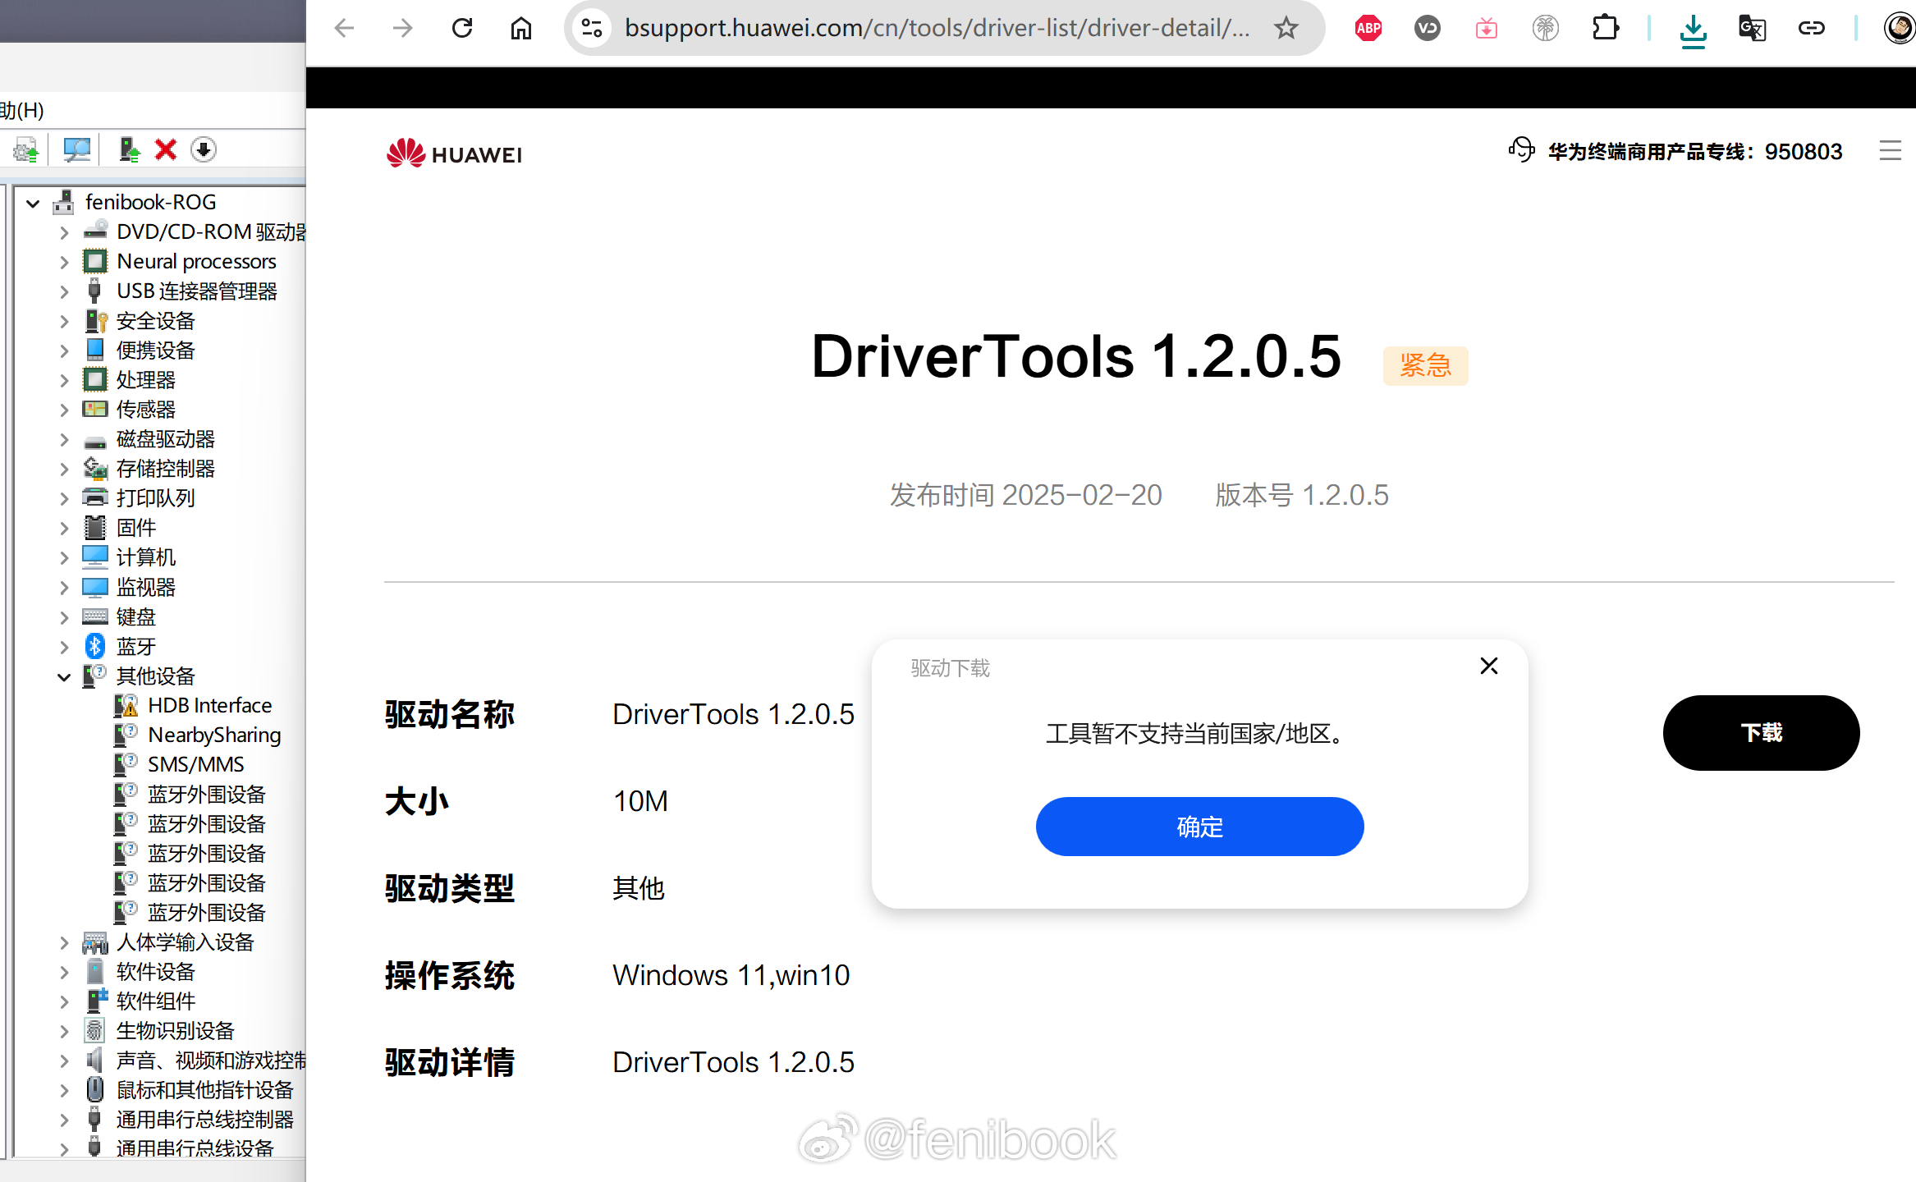
Task: Select the 监视器 category
Action: tap(145, 587)
